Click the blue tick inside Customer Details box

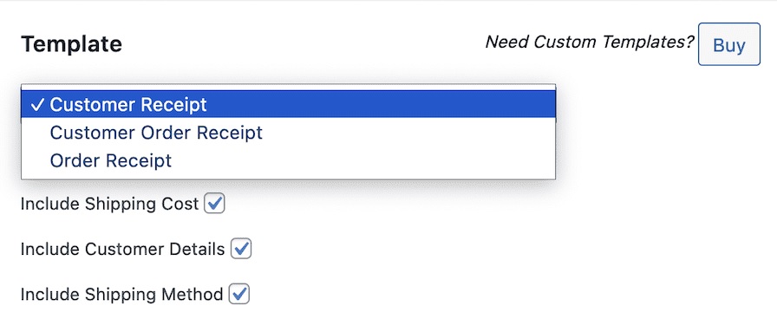[x=241, y=249]
